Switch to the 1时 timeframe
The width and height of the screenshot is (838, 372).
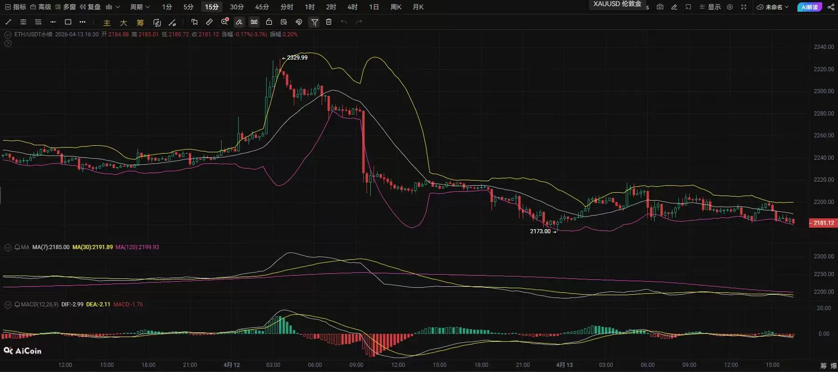click(310, 7)
